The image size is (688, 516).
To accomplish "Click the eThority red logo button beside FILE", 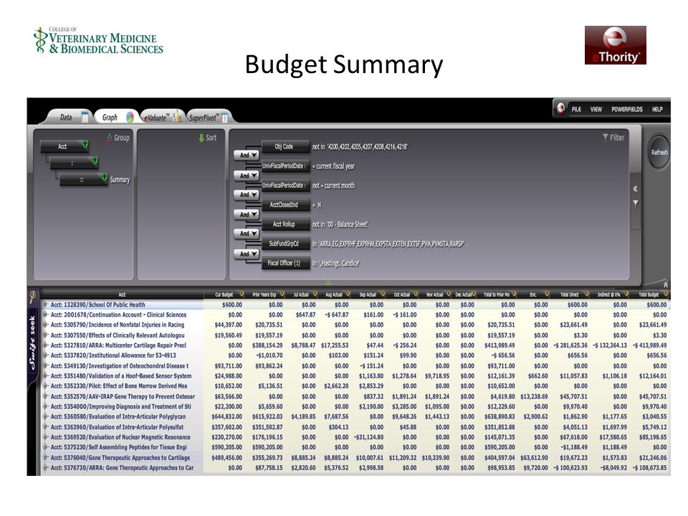I will point(560,108).
